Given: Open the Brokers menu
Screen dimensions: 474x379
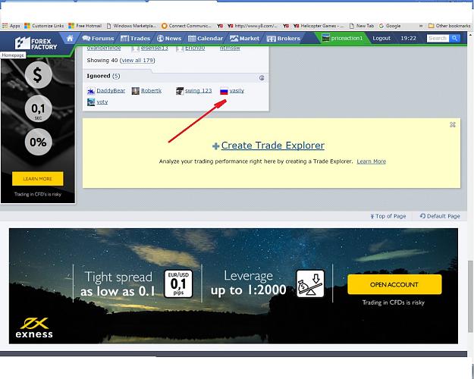Looking at the screenshot, I should pos(283,39).
